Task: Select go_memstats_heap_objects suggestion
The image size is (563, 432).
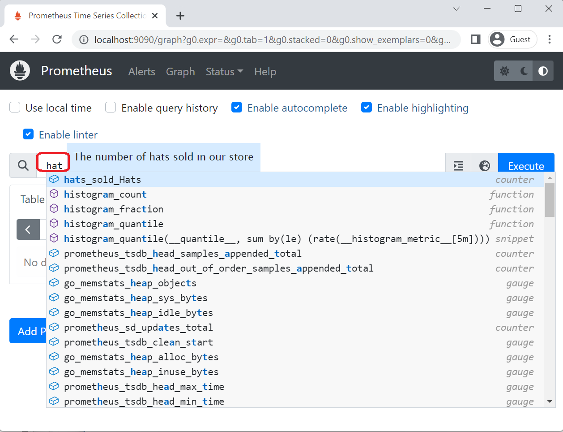Action: 295,283
